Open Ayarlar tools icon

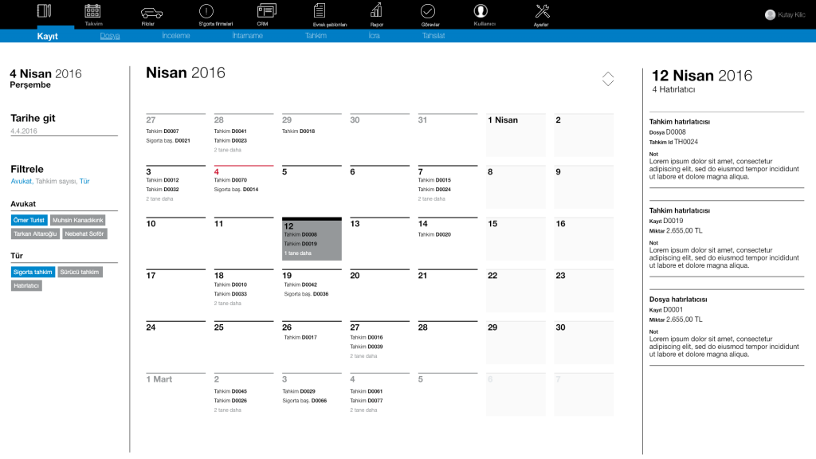coord(542,11)
